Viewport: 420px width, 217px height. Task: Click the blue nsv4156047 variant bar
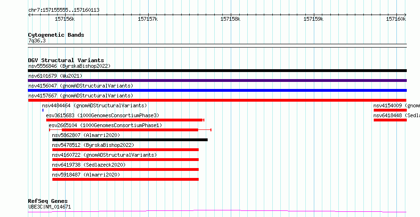pyautogui.click(x=217, y=90)
